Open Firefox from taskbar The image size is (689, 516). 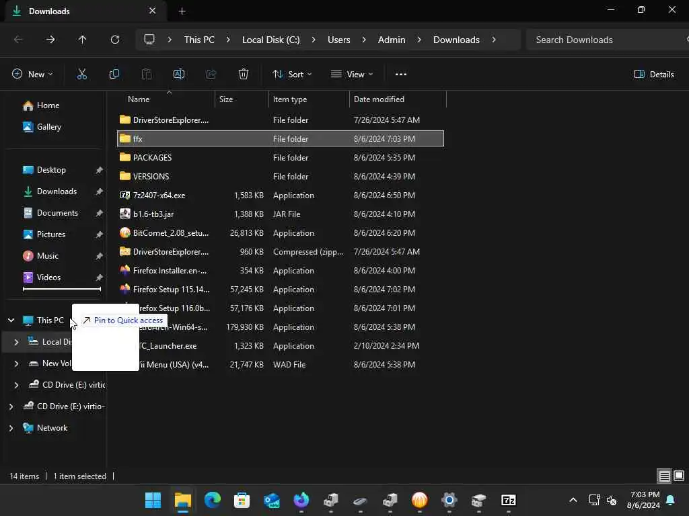click(x=301, y=500)
